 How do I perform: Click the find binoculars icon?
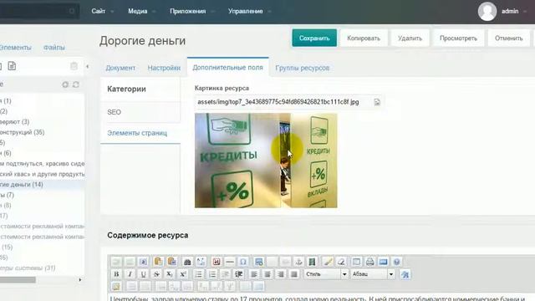point(187,262)
